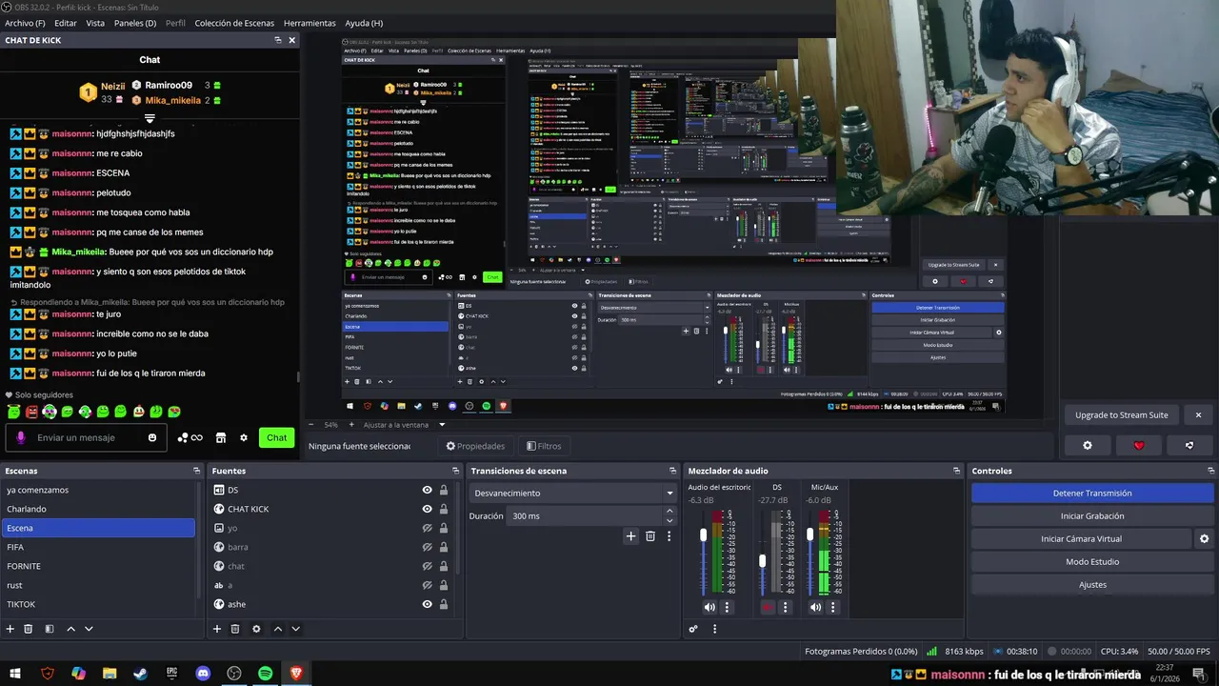Adjust DS volume fader
The width and height of the screenshot is (1219, 686).
(x=762, y=561)
